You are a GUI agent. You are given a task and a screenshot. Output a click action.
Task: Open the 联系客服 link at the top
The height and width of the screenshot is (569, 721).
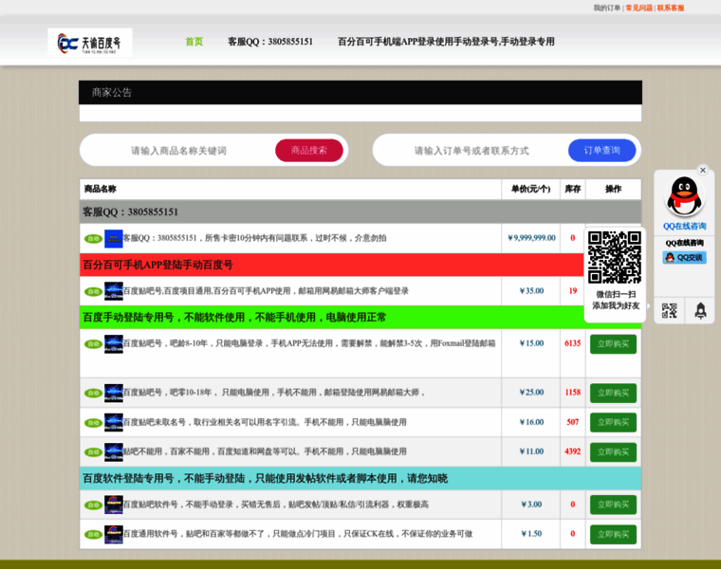[x=671, y=8]
